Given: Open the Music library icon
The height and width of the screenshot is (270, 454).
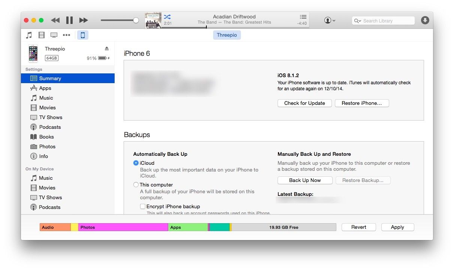Looking at the screenshot, I should [x=29, y=35].
